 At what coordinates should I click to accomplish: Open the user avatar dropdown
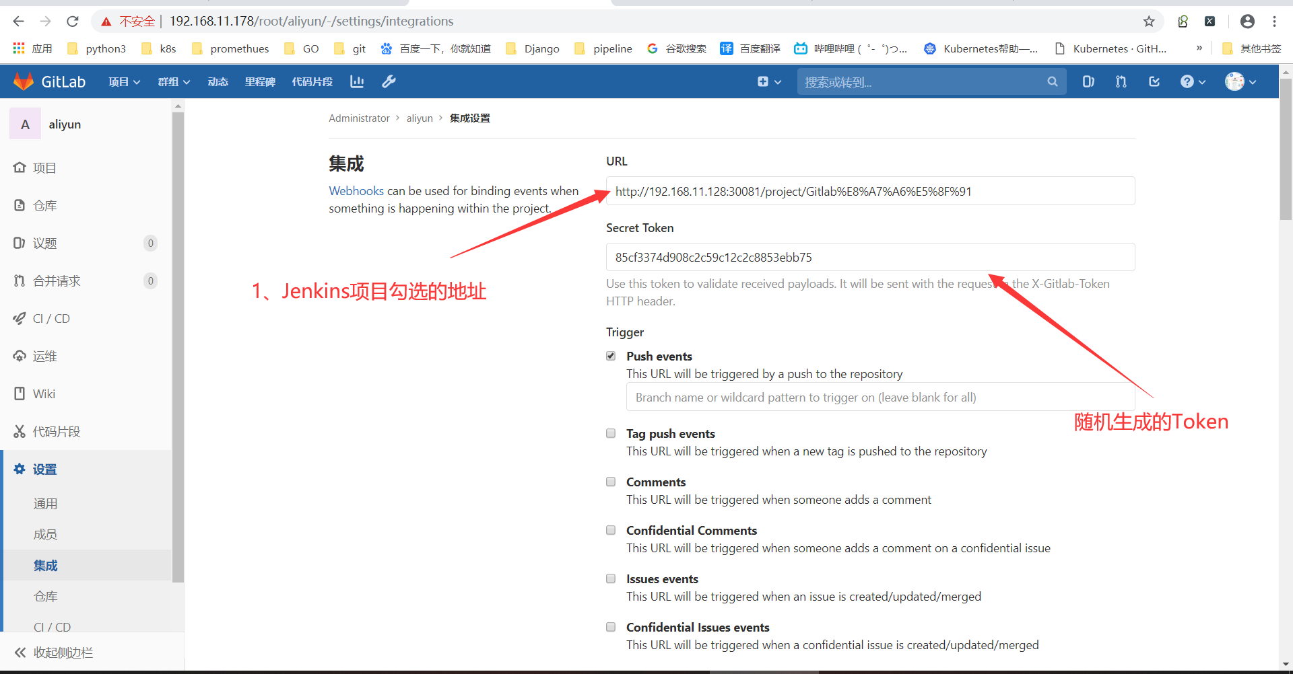[x=1241, y=81]
